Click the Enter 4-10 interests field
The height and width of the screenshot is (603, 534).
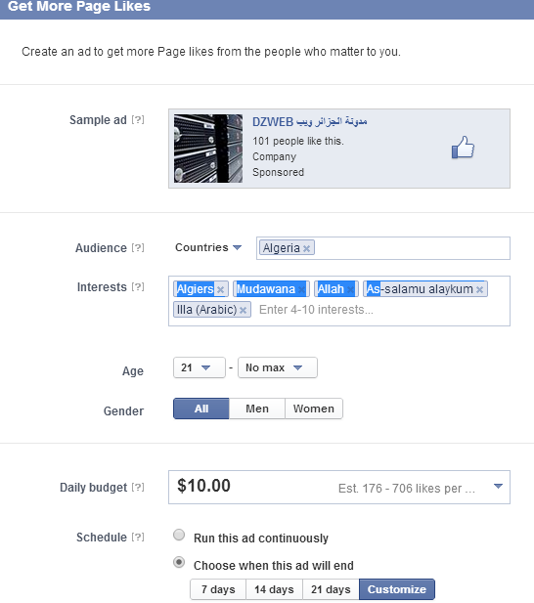click(x=382, y=310)
